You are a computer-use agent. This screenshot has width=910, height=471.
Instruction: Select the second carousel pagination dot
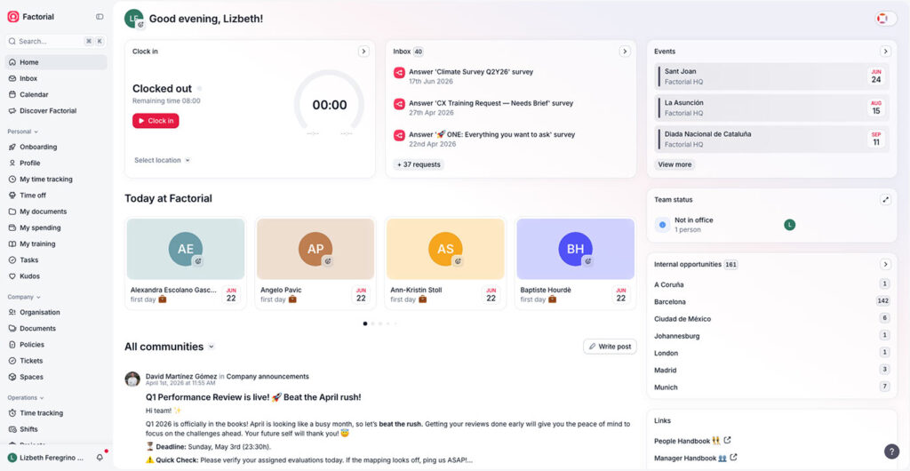[x=372, y=323]
